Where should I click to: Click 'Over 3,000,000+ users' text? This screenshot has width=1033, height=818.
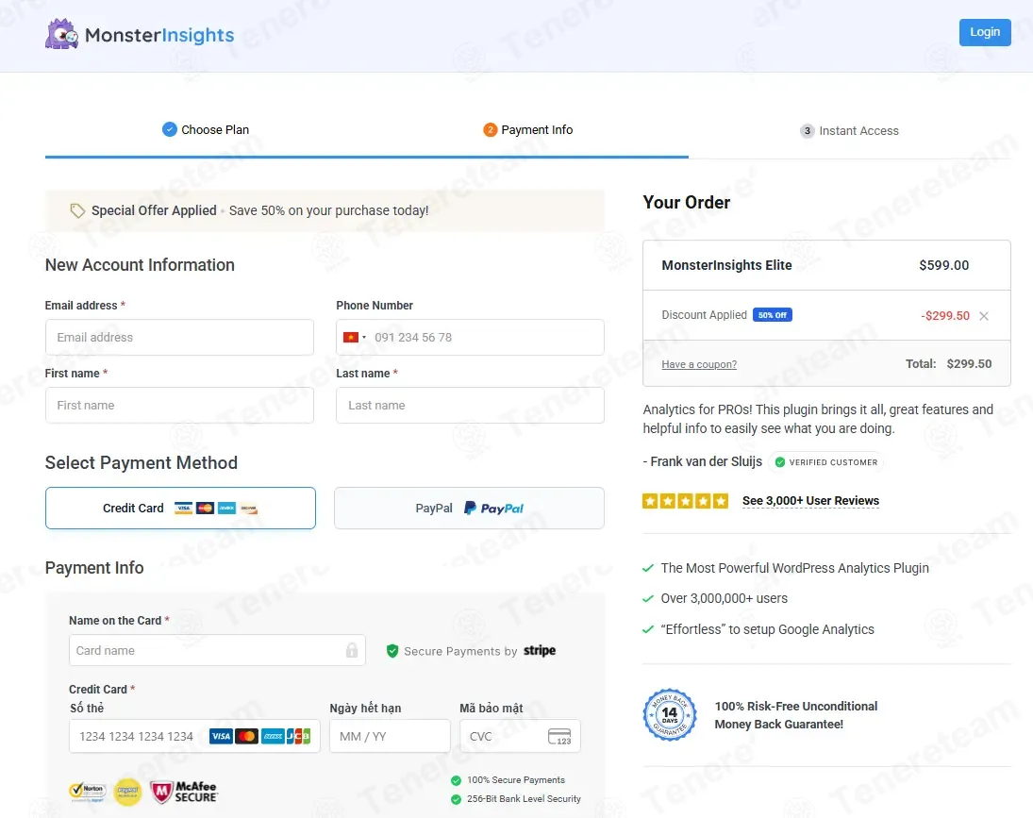click(x=724, y=598)
